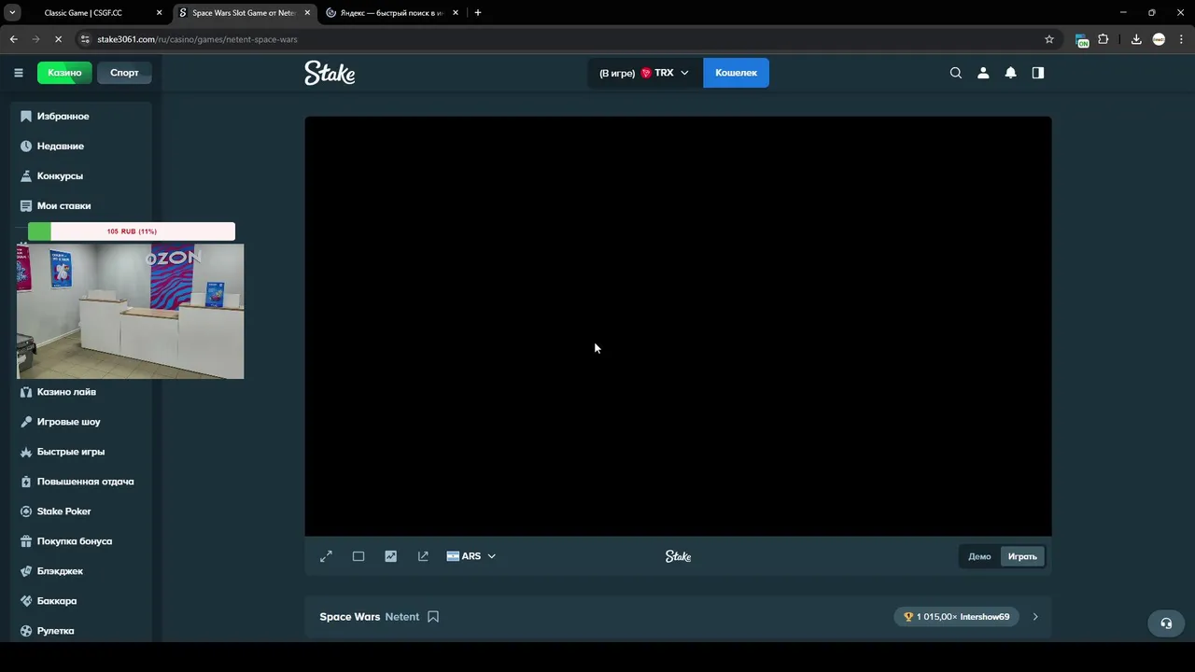Click the green ON extension icon
The image size is (1195, 672).
pyautogui.click(x=1081, y=40)
